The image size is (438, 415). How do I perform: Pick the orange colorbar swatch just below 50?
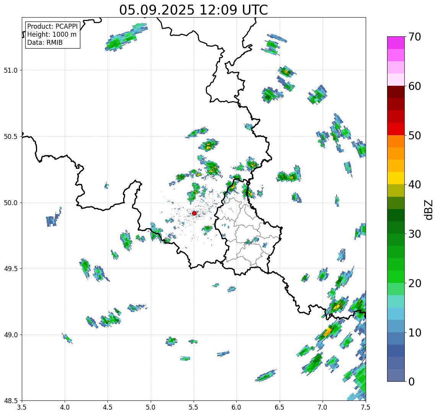(396, 141)
